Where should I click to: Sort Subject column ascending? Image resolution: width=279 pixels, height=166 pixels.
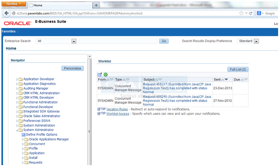156,79
